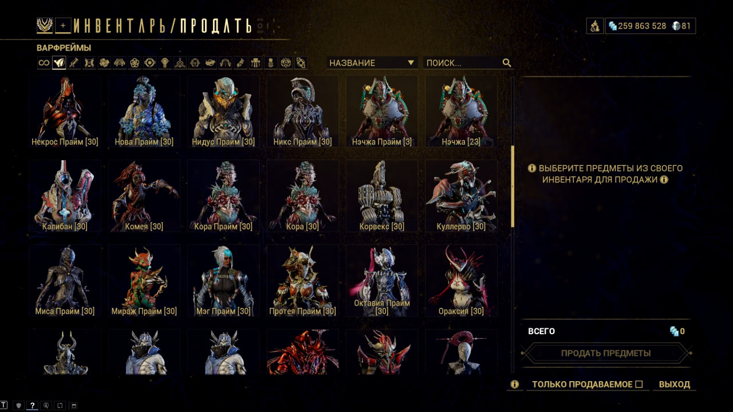The height and width of the screenshot is (412, 733).
Task: Click the planet-shaped filter icon
Action: [210, 63]
